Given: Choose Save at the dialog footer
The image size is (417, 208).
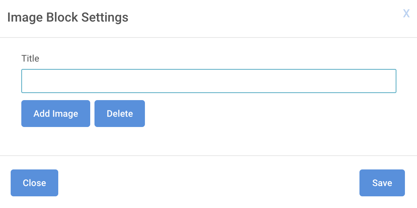Looking at the screenshot, I should click(x=382, y=183).
